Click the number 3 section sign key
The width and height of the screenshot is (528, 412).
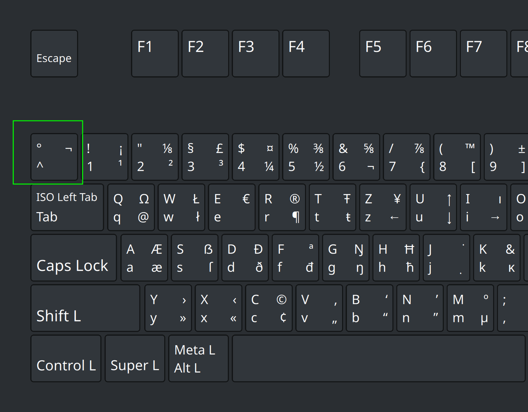[x=205, y=157]
